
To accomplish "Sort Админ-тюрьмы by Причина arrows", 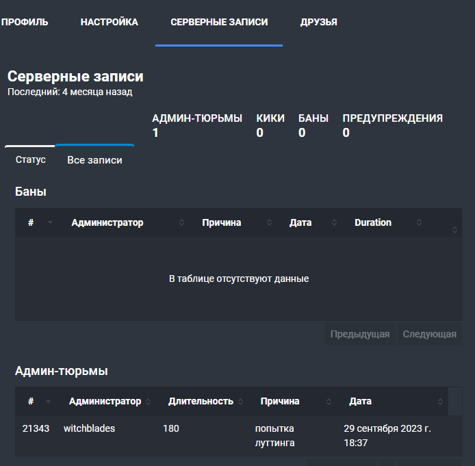I will coord(329,402).
